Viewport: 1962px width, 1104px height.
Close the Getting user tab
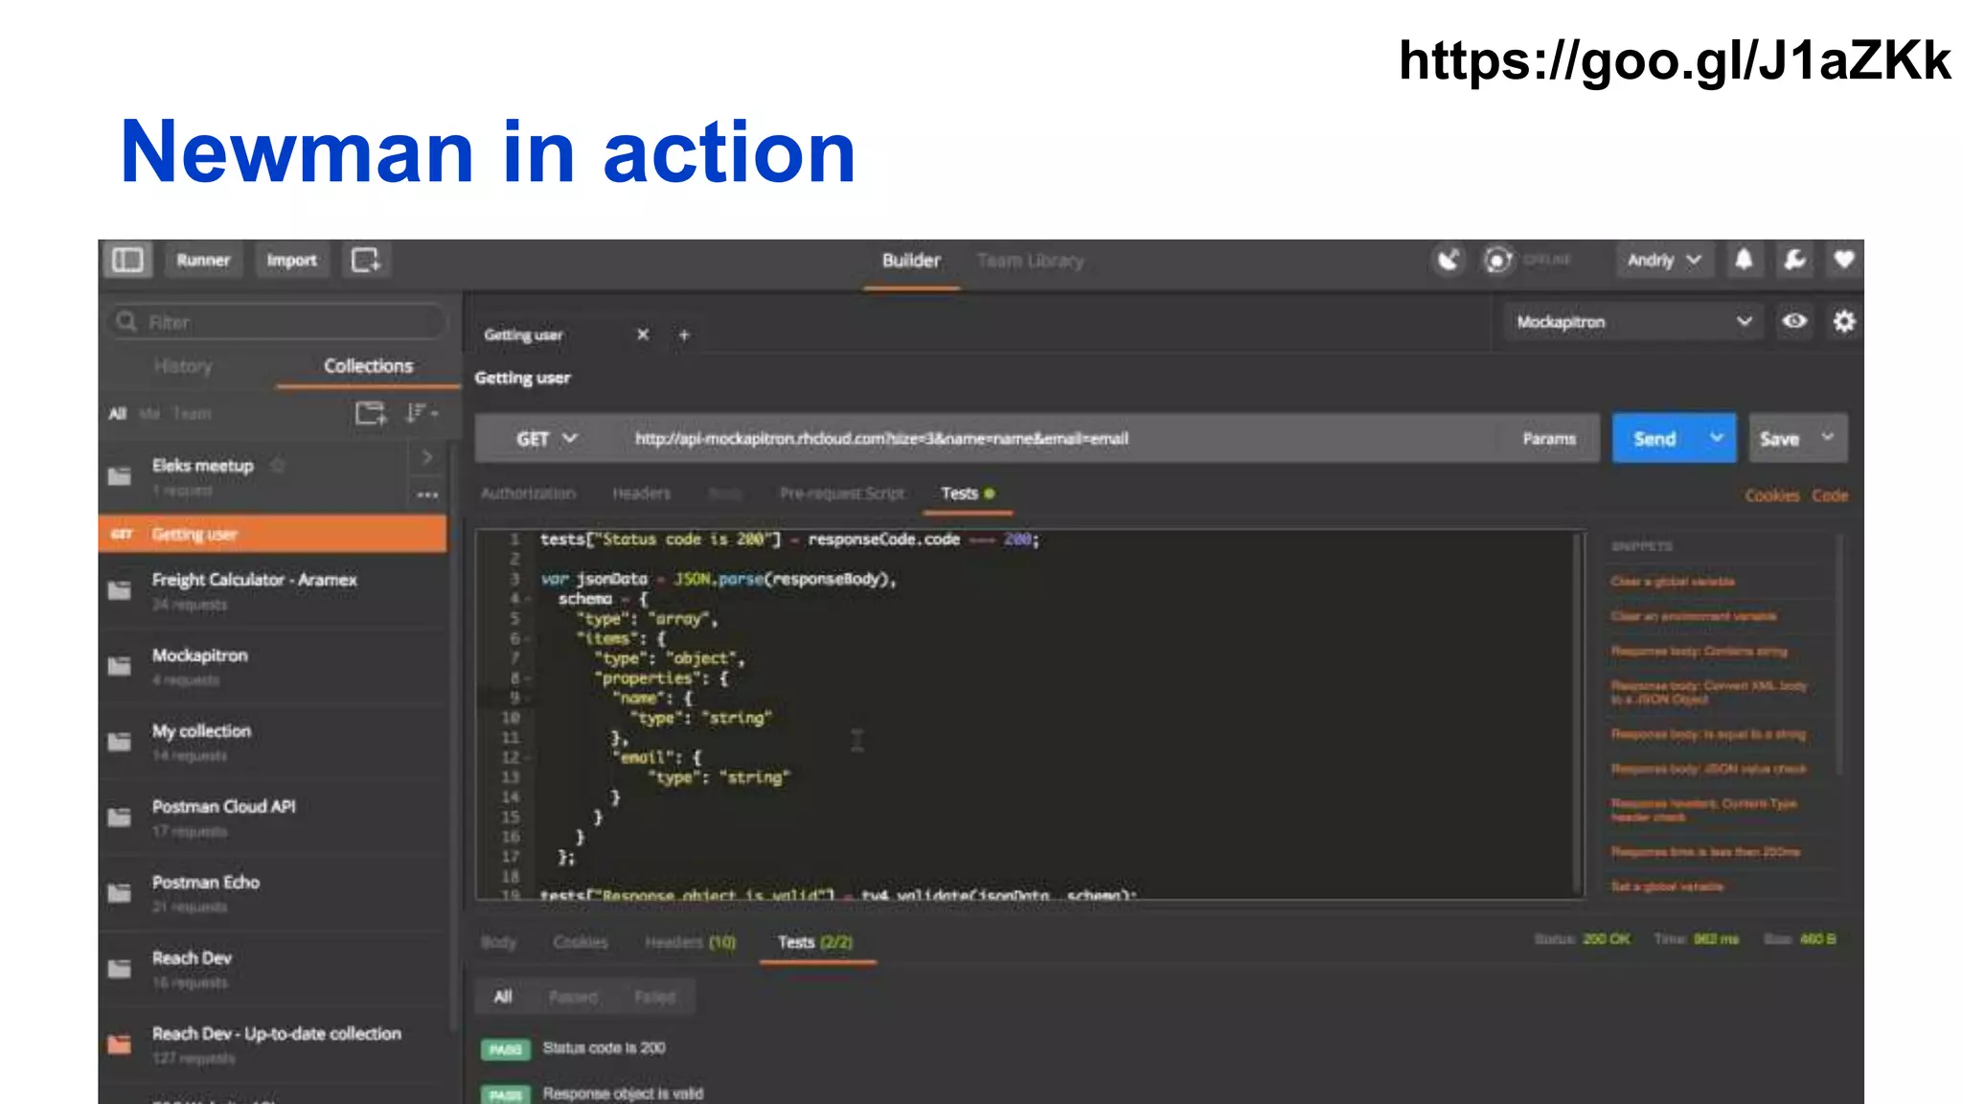[x=643, y=334]
